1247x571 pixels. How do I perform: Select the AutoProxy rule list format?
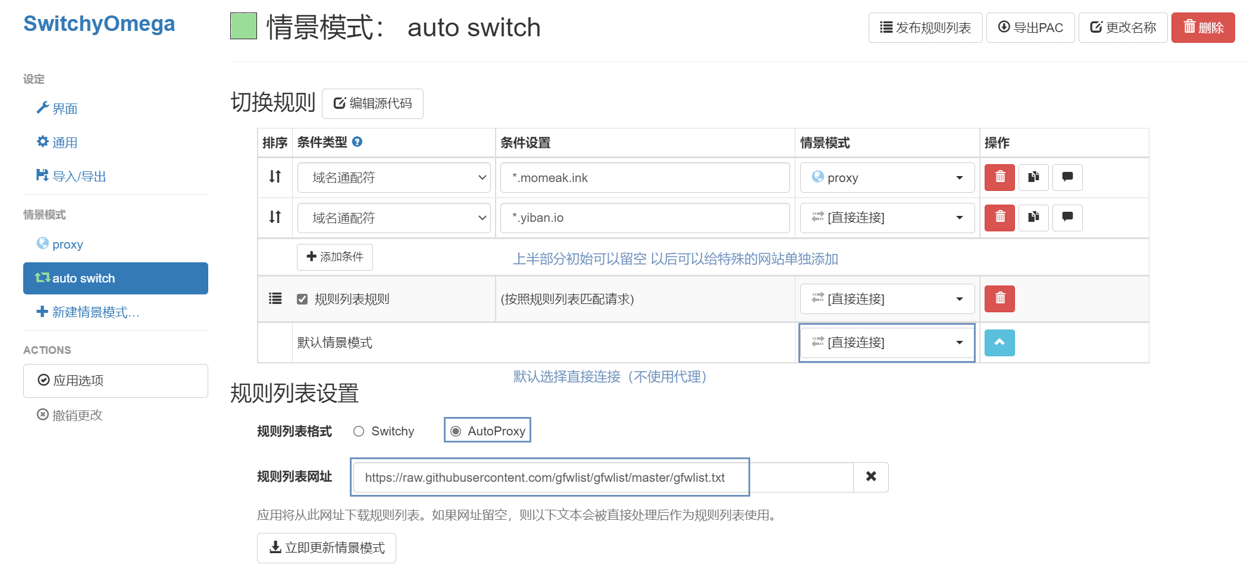pos(456,431)
